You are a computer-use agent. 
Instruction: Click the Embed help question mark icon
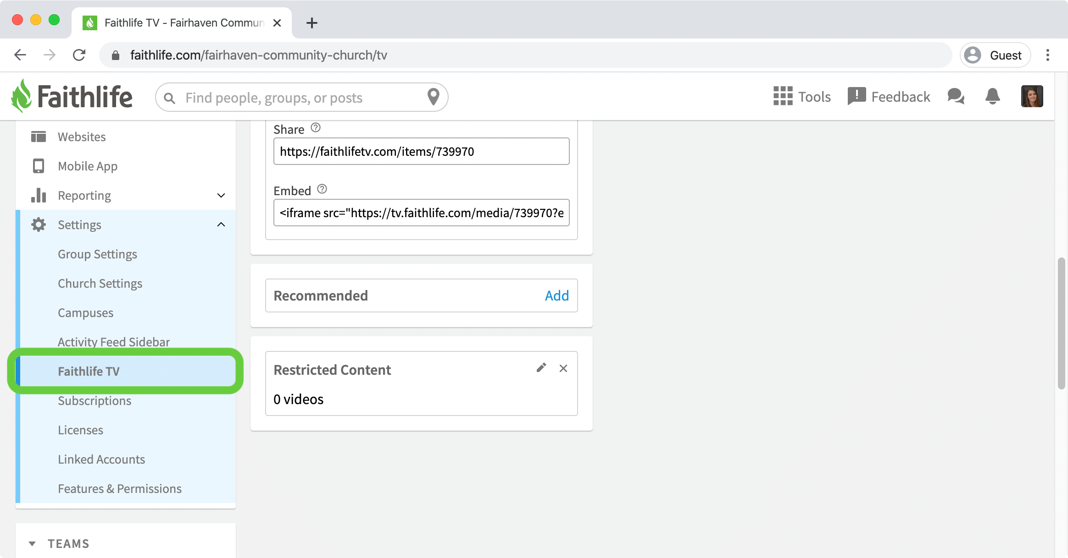(x=322, y=189)
